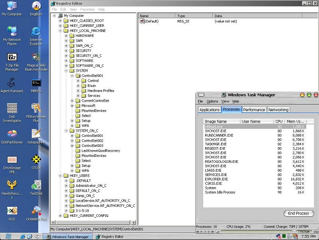Click the Type column header in Registry Editor
319x240 pixels.
[x=194, y=16]
